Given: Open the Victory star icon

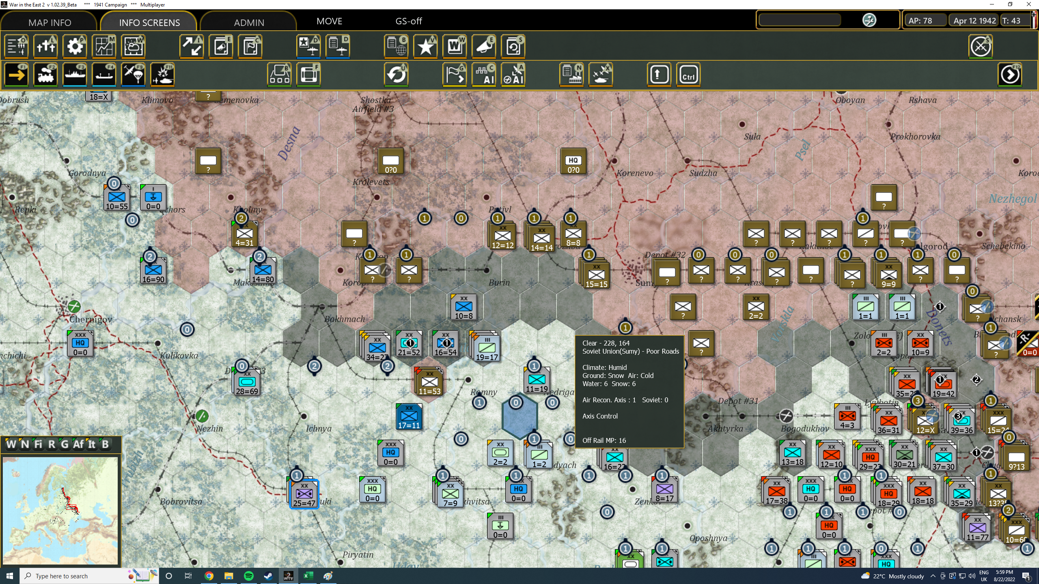Looking at the screenshot, I should (426, 47).
